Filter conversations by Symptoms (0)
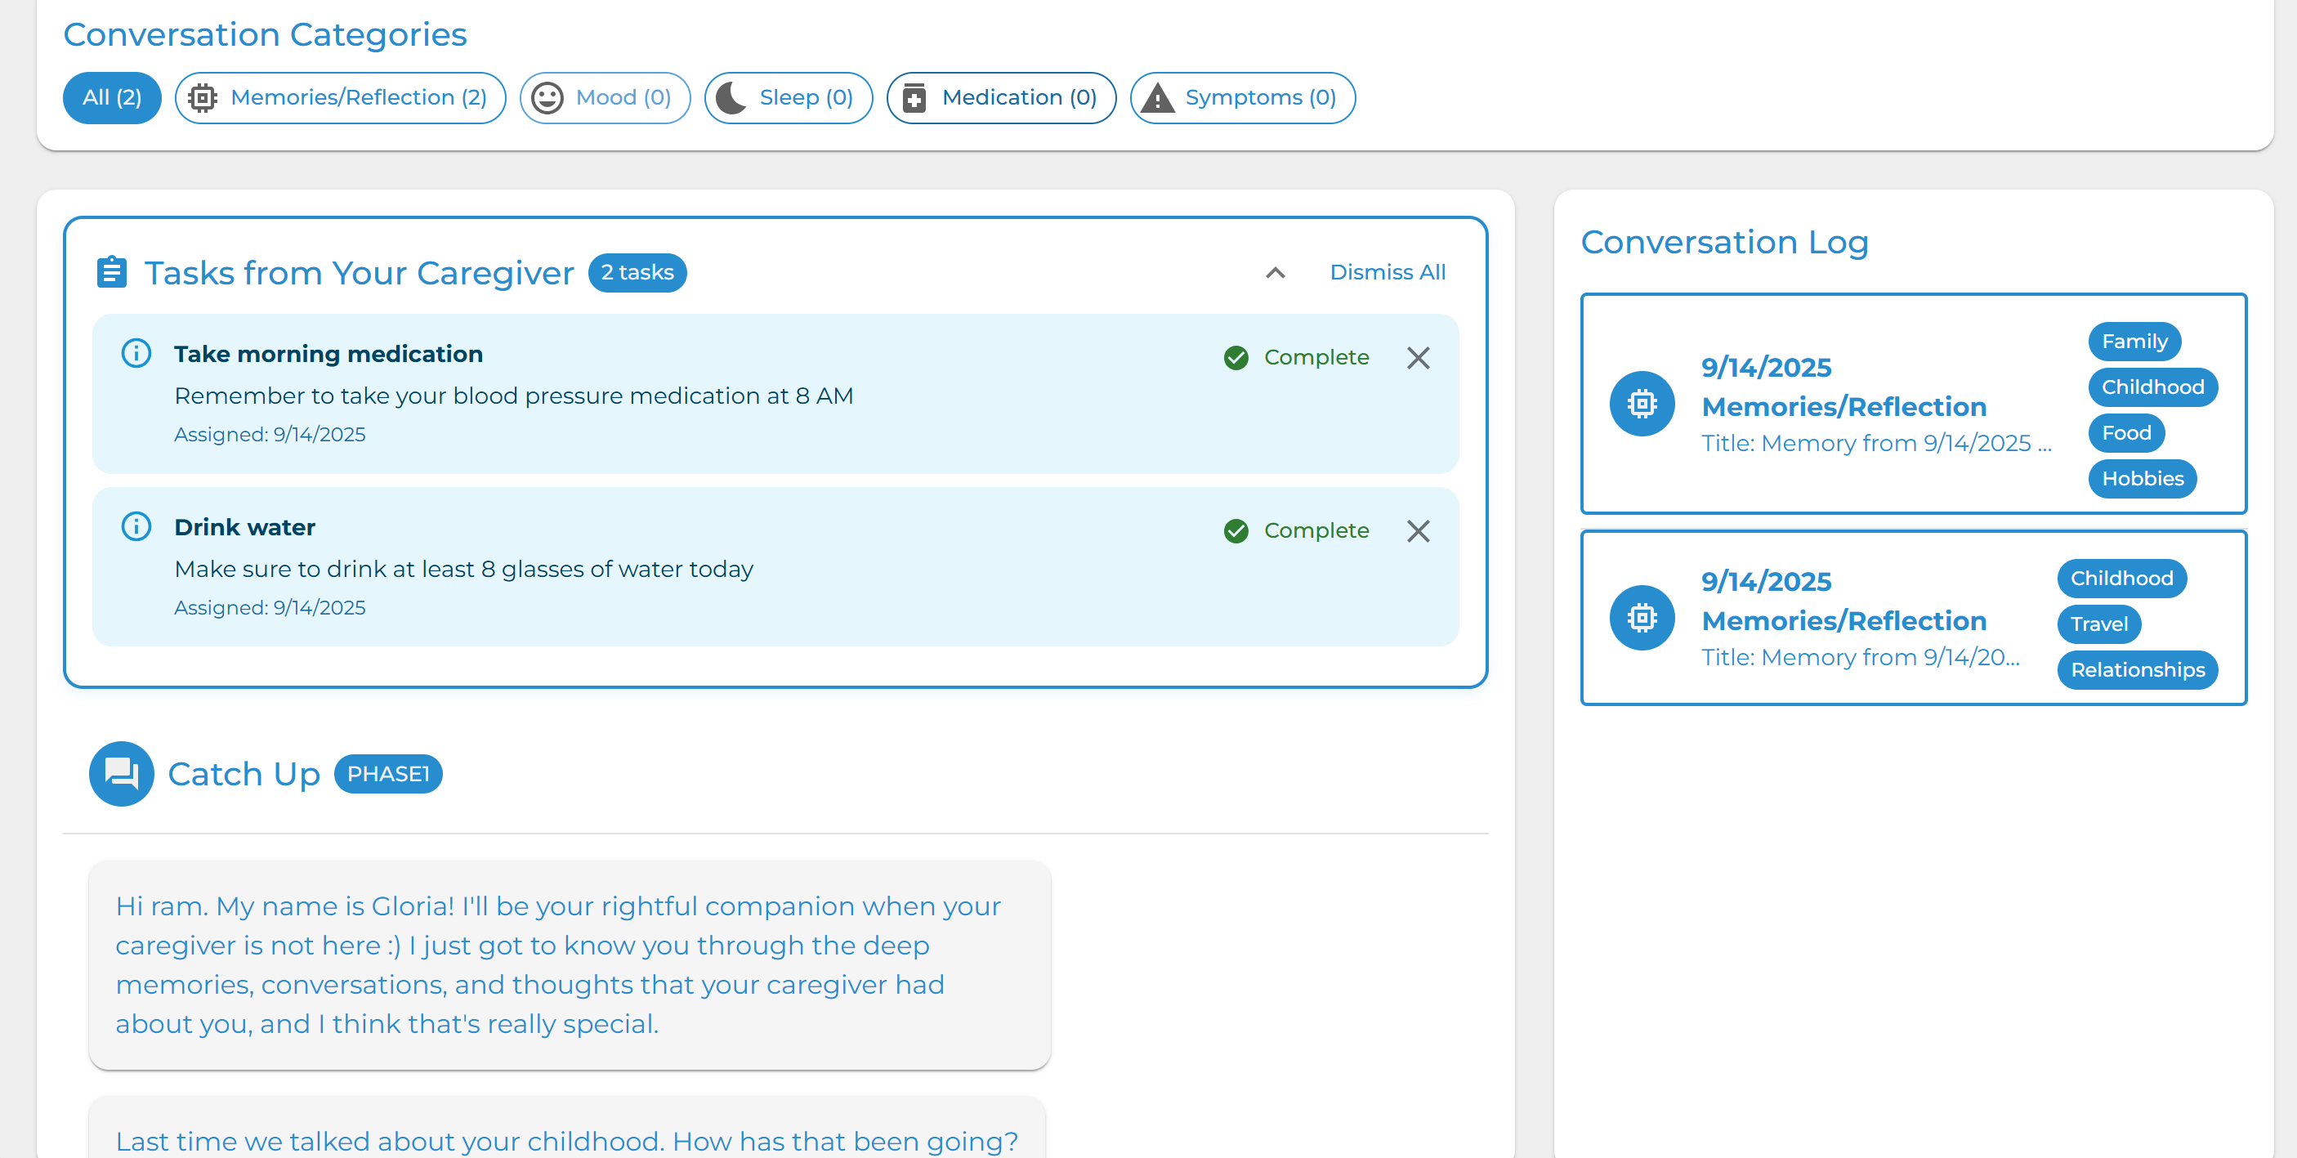This screenshot has width=2297, height=1158. pyautogui.click(x=1242, y=97)
